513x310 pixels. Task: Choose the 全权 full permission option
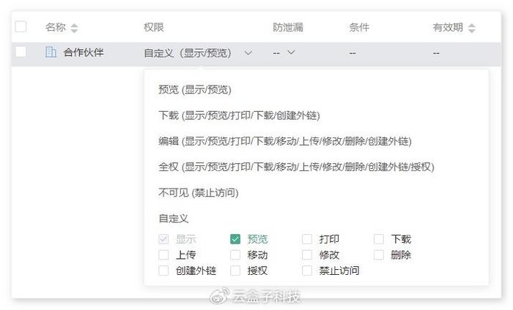tap(296, 167)
